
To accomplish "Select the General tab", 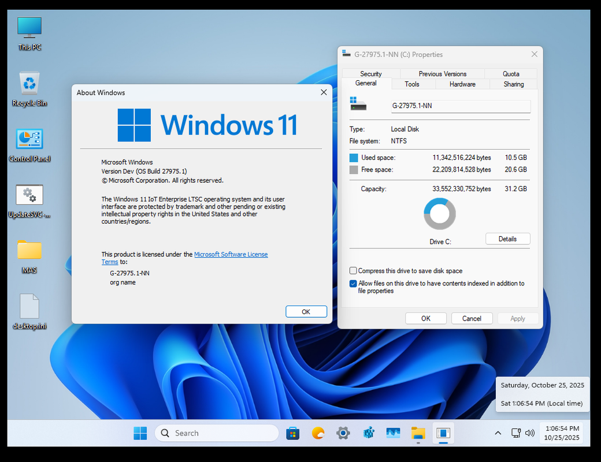I will click(366, 83).
